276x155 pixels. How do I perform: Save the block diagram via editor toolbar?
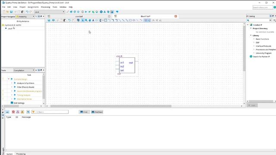pyautogui.click(x=49, y=20)
